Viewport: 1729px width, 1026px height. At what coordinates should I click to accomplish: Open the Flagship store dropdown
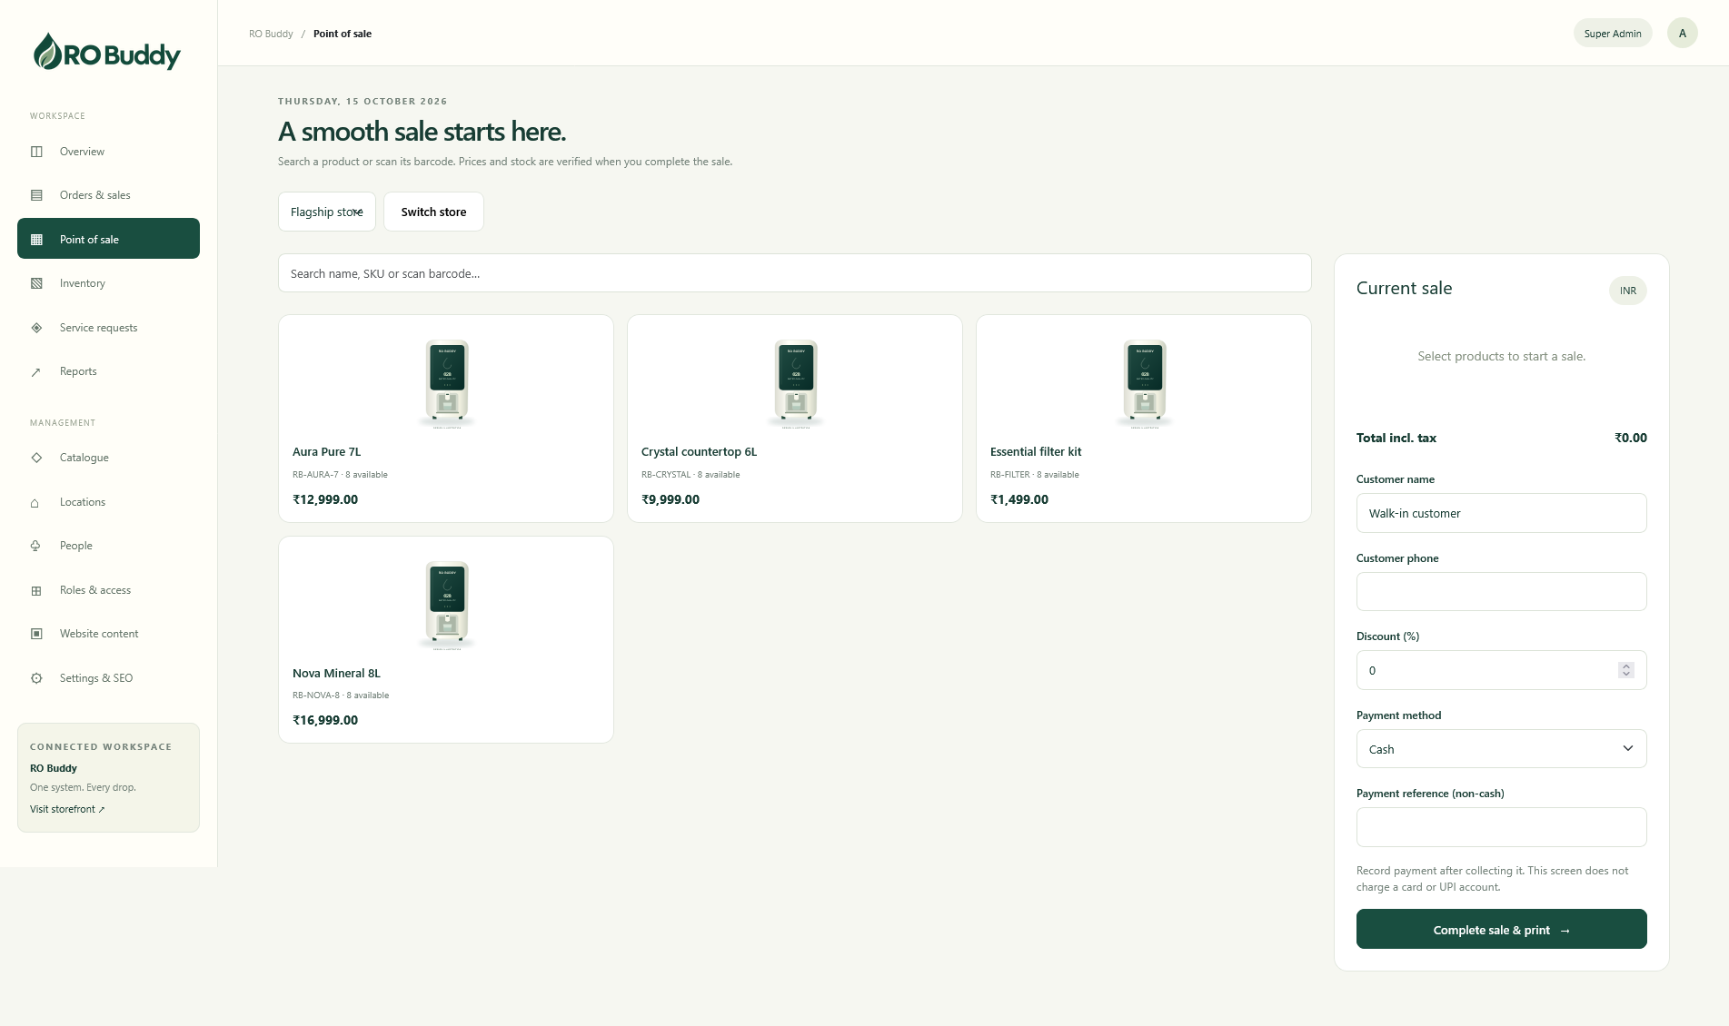coord(327,212)
